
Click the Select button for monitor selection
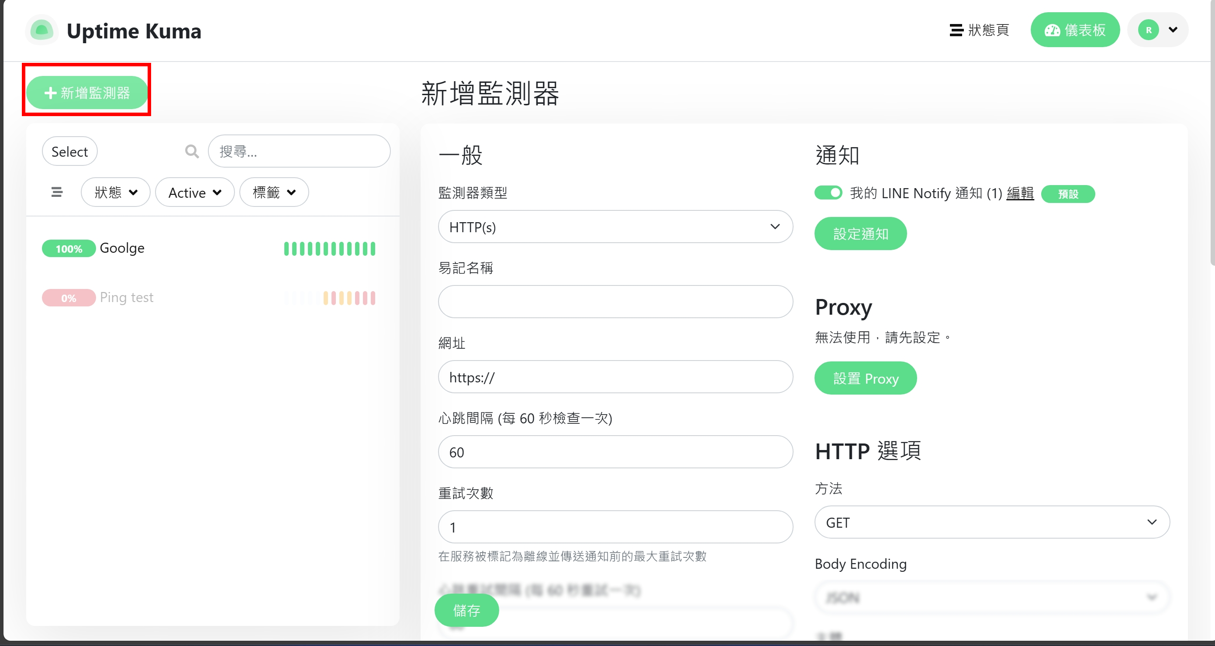pyautogui.click(x=69, y=151)
